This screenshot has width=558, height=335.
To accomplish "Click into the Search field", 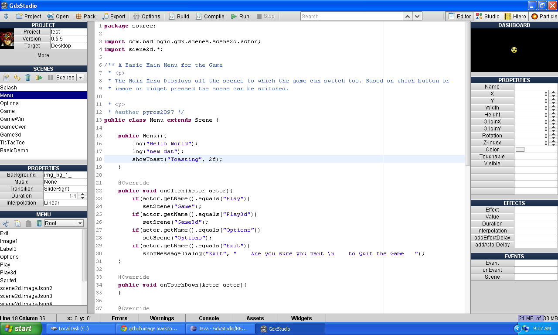I will tap(351, 16).
